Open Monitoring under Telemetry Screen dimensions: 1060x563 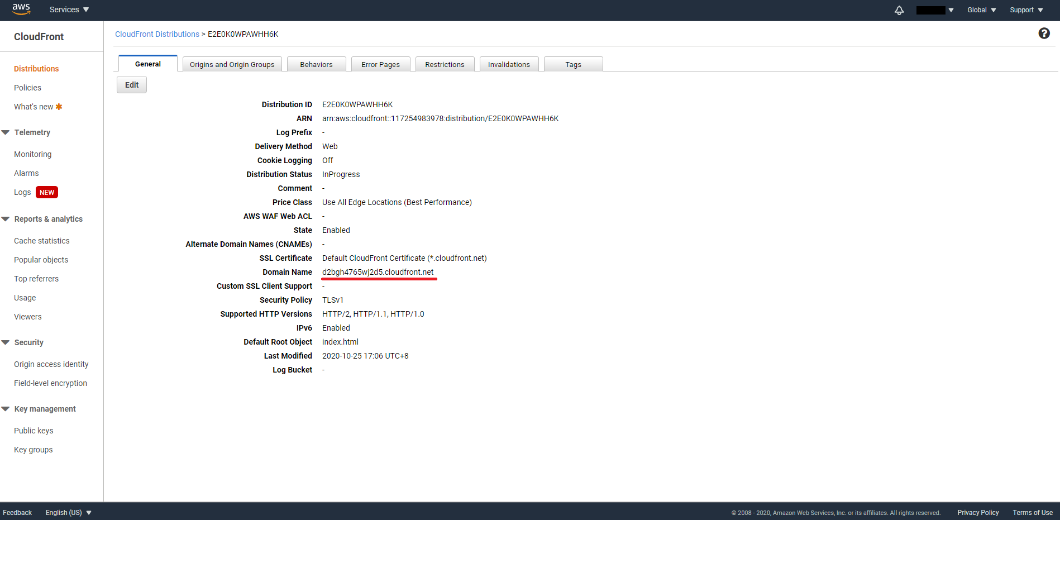32,154
